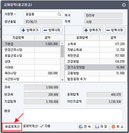This screenshot has width=129, height=133.
Task: Add an item to the payment items list
Action: tap(30, 30)
